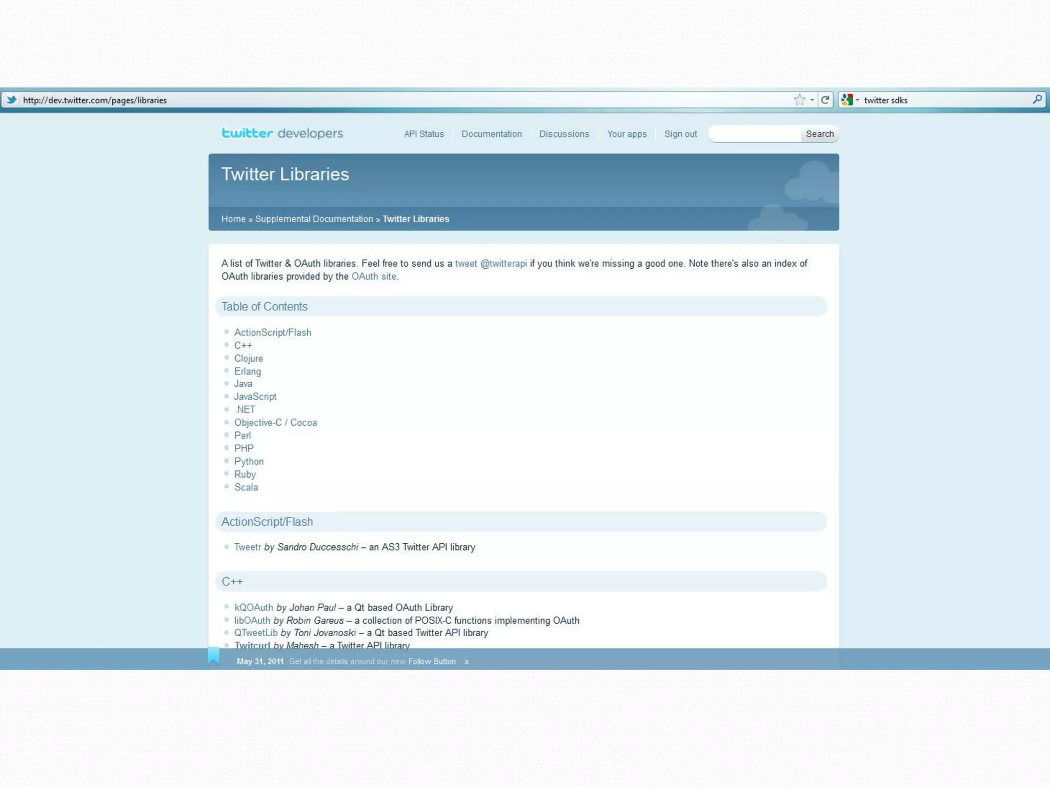Click the Sign out link
The image size is (1050, 788).
pos(680,134)
